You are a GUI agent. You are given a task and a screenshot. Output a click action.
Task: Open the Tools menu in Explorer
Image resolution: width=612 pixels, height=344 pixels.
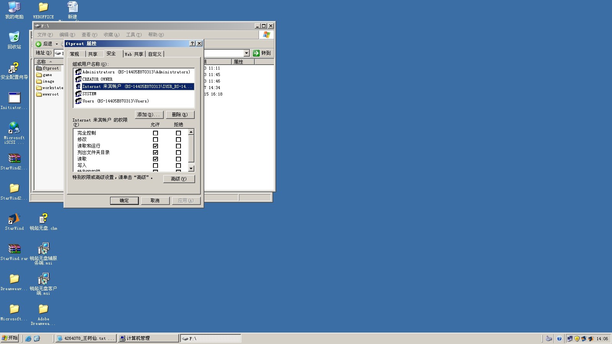pyautogui.click(x=133, y=35)
